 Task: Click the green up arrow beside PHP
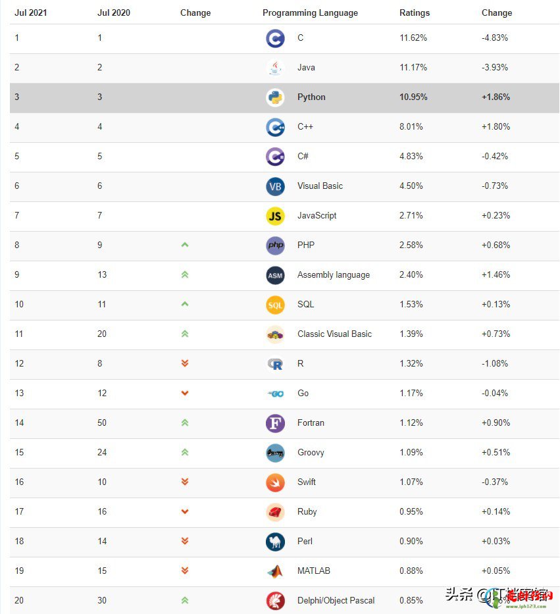tap(185, 245)
